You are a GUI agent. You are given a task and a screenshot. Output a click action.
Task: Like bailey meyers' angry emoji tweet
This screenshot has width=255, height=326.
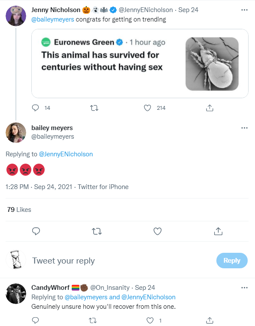pos(158,231)
